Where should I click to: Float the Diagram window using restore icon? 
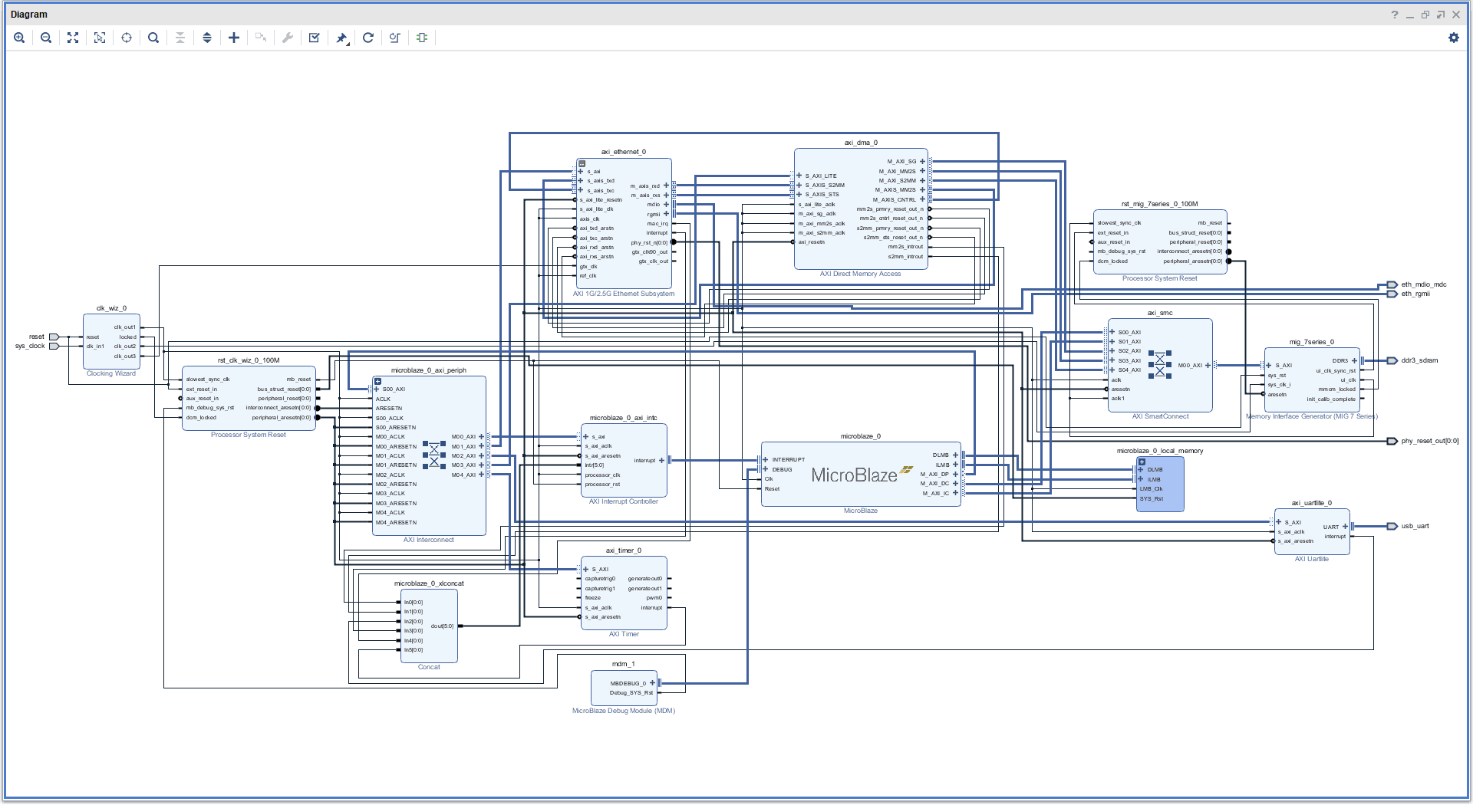(1425, 15)
